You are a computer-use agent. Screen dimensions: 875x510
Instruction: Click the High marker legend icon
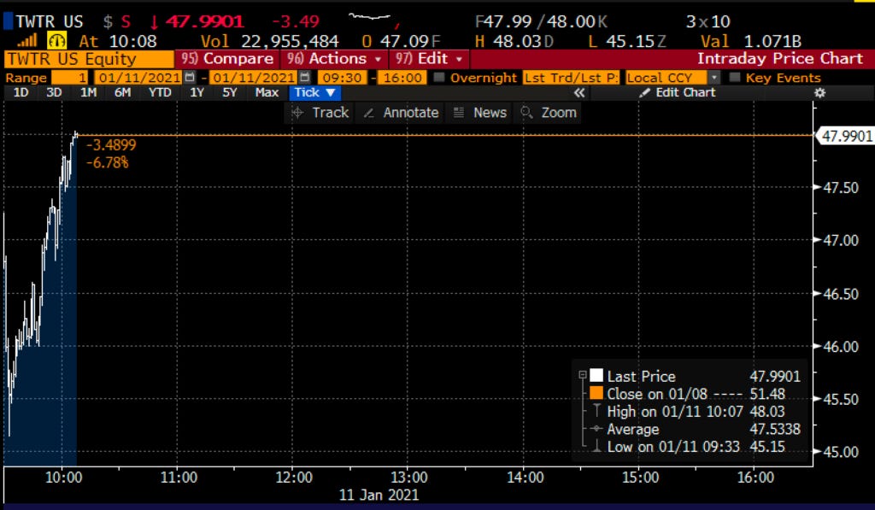(x=596, y=411)
